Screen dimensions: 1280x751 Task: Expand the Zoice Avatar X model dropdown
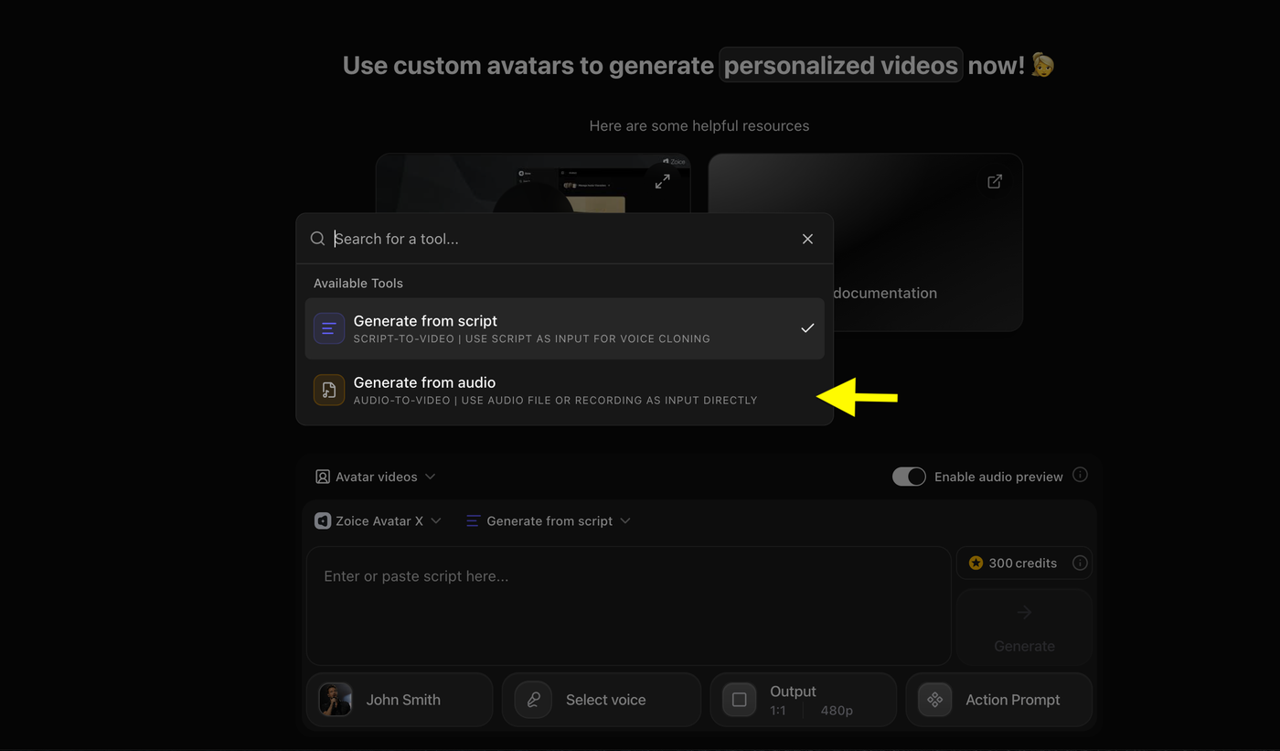378,520
